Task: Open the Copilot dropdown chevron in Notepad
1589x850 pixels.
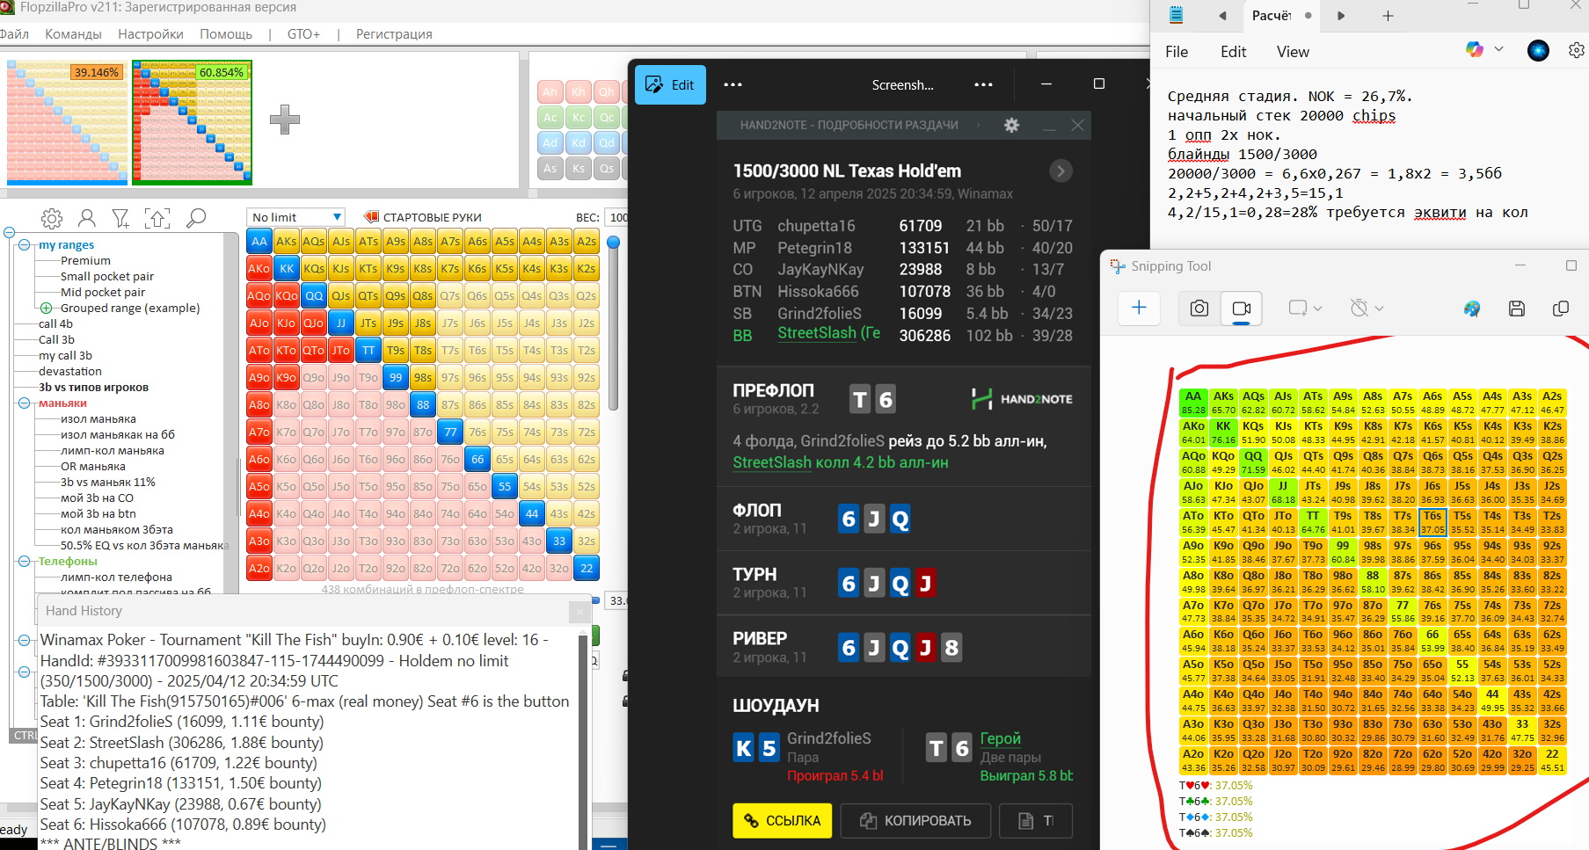Action: point(1499,50)
